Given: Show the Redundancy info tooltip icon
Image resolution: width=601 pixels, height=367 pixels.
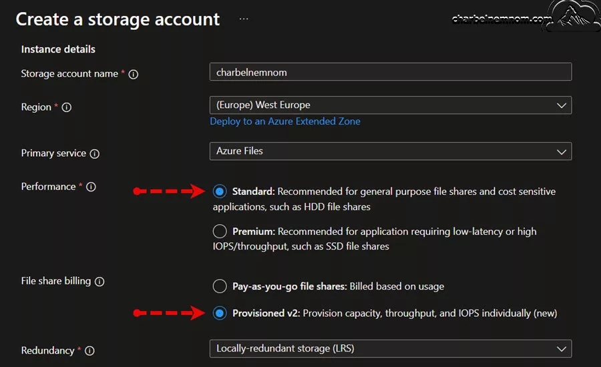Looking at the screenshot, I should point(89,351).
